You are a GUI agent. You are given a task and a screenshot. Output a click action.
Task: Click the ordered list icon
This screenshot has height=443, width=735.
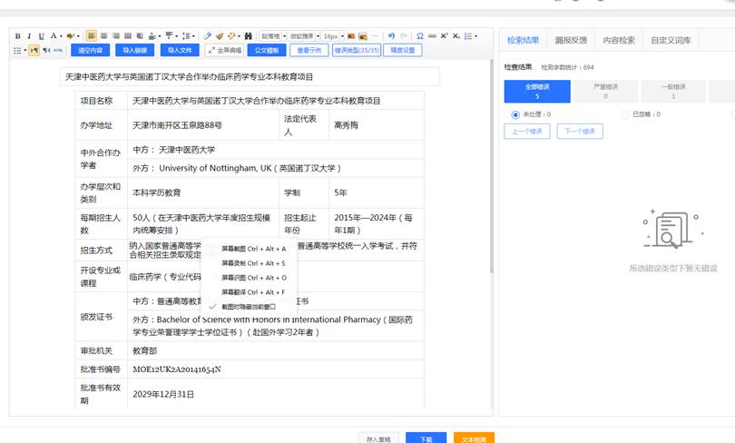point(468,36)
